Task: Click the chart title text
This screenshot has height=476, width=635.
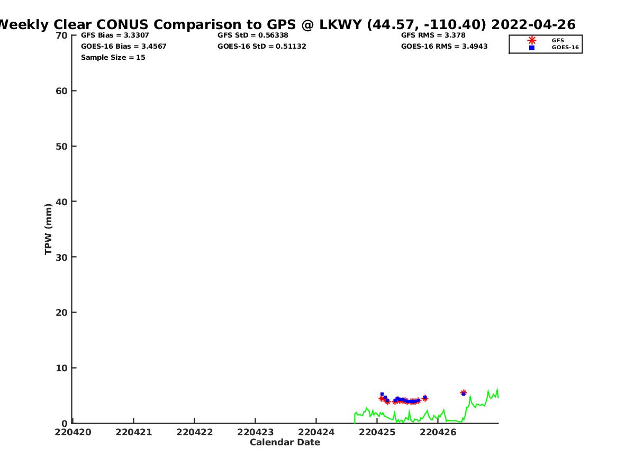Action: coord(286,24)
